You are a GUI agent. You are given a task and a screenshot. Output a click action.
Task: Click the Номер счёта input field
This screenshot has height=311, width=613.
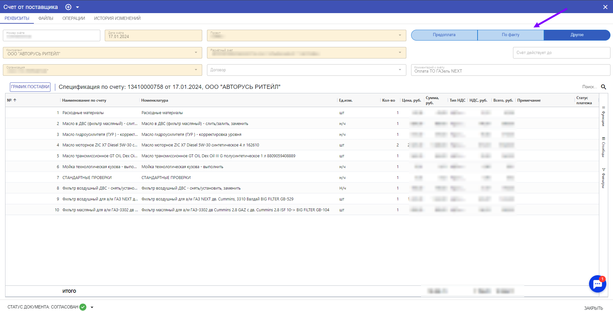pyautogui.click(x=51, y=35)
